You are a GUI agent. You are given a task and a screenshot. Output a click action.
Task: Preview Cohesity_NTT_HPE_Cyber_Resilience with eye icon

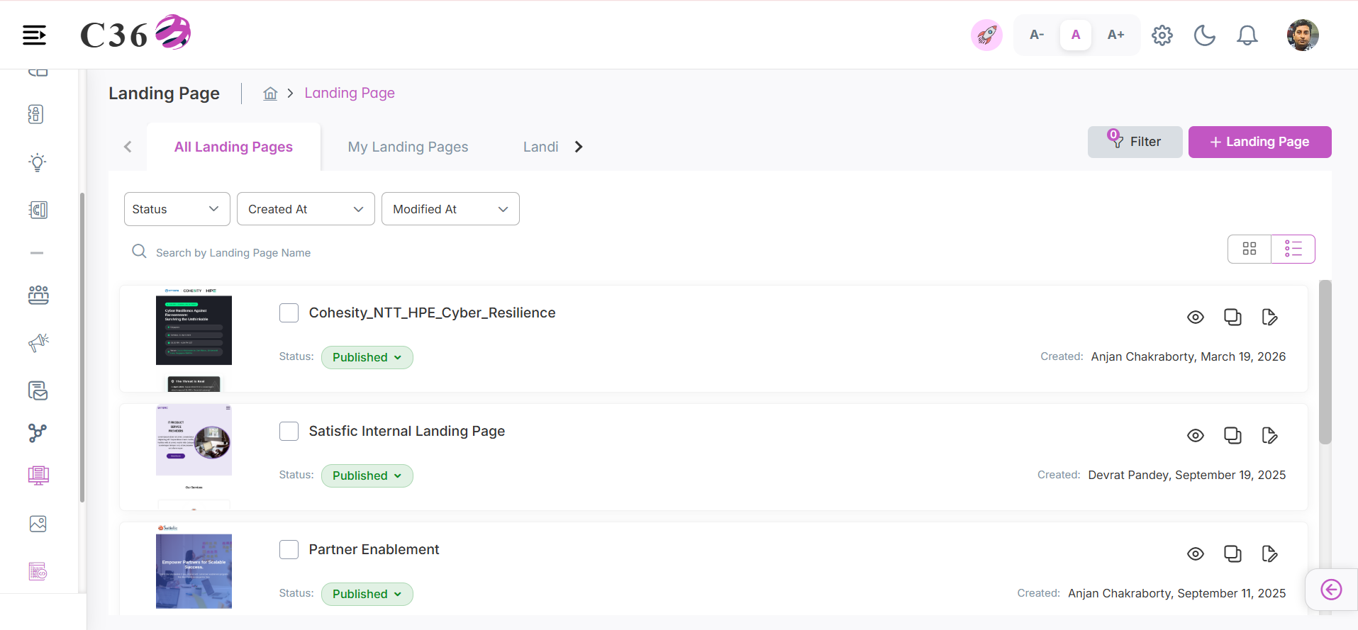coord(1196,317)
